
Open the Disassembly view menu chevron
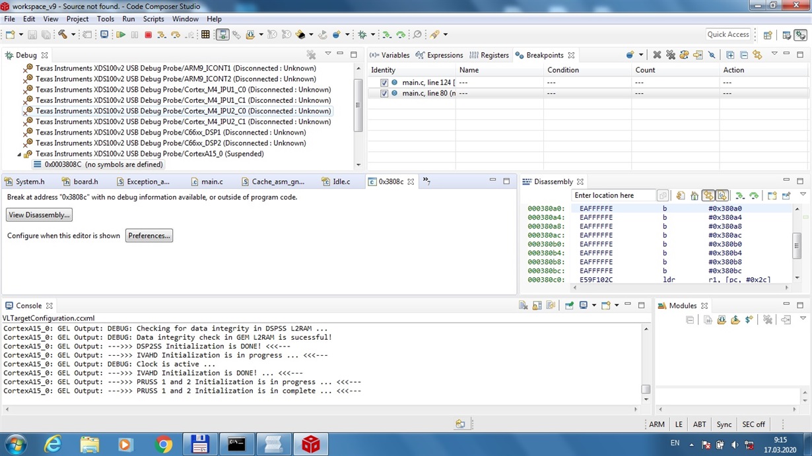[x=803, y=193]
